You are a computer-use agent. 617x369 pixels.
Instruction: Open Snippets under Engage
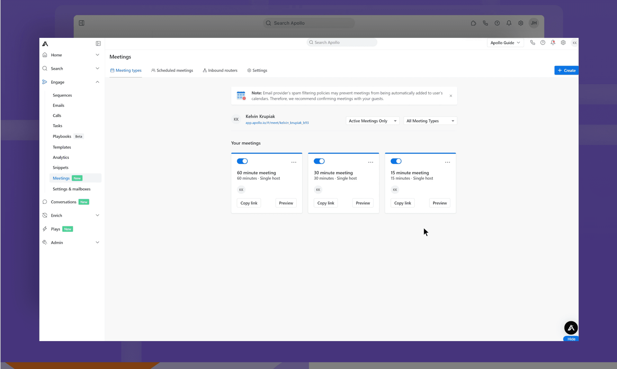(x=60, y=167)
